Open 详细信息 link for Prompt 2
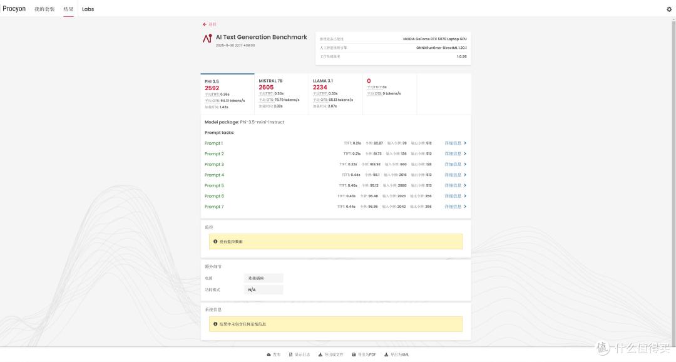Screen dimensions: 676x362 click(453, 154)
